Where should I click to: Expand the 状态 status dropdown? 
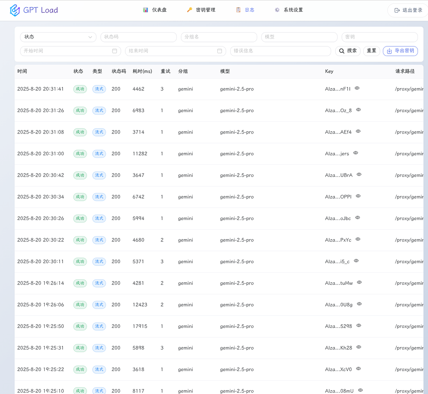coord(58,37)
